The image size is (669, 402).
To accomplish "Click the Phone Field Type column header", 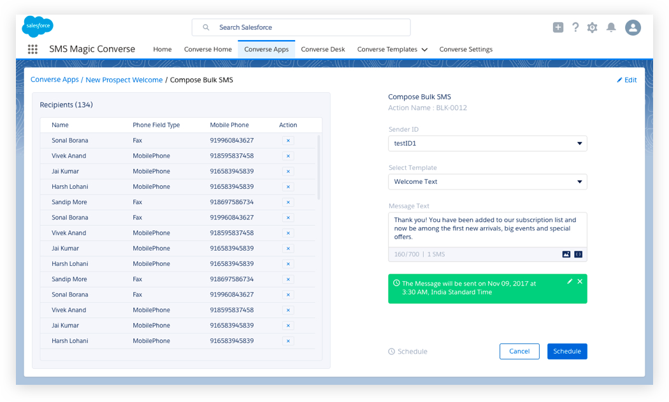I will coord(156,125).
